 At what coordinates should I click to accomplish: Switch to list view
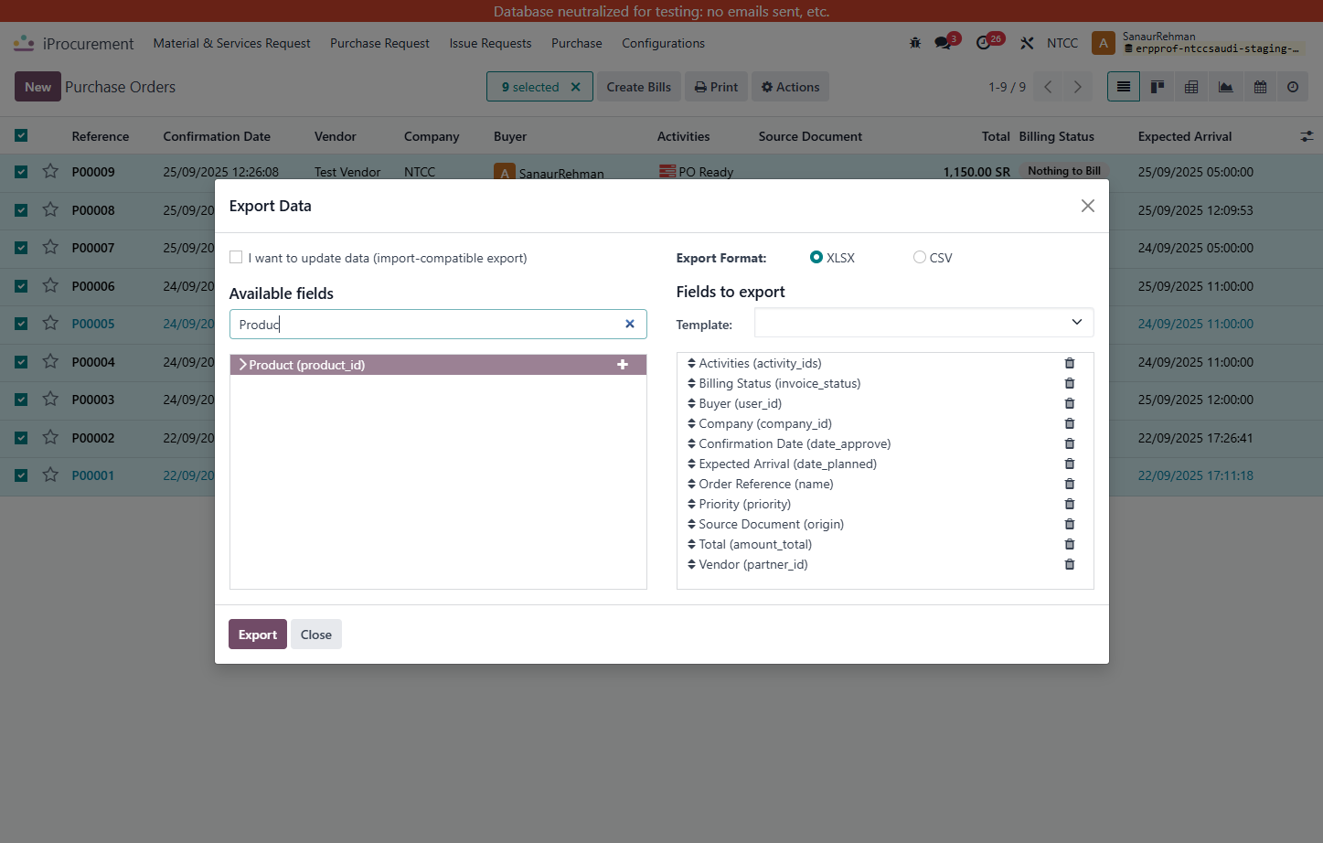[1124, 87]
